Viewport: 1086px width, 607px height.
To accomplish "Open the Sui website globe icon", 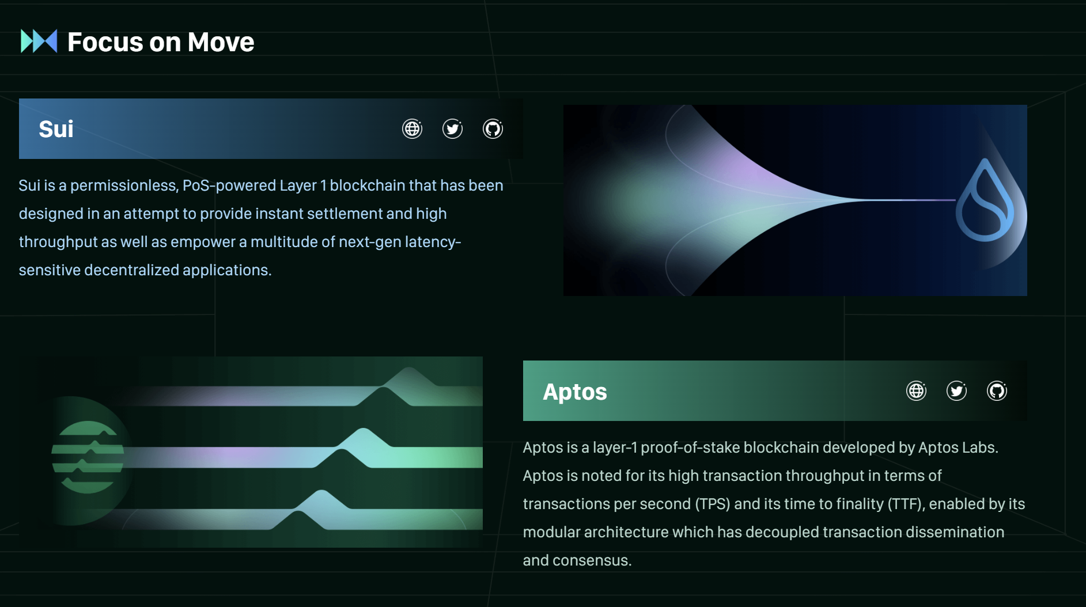I will click(413, 129).
